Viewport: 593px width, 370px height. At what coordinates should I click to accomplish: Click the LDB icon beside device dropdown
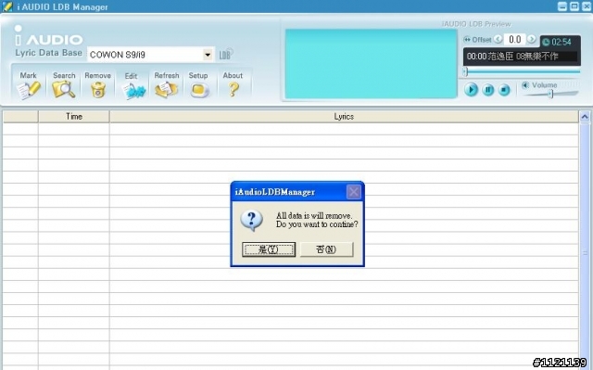tap(225, 54)
